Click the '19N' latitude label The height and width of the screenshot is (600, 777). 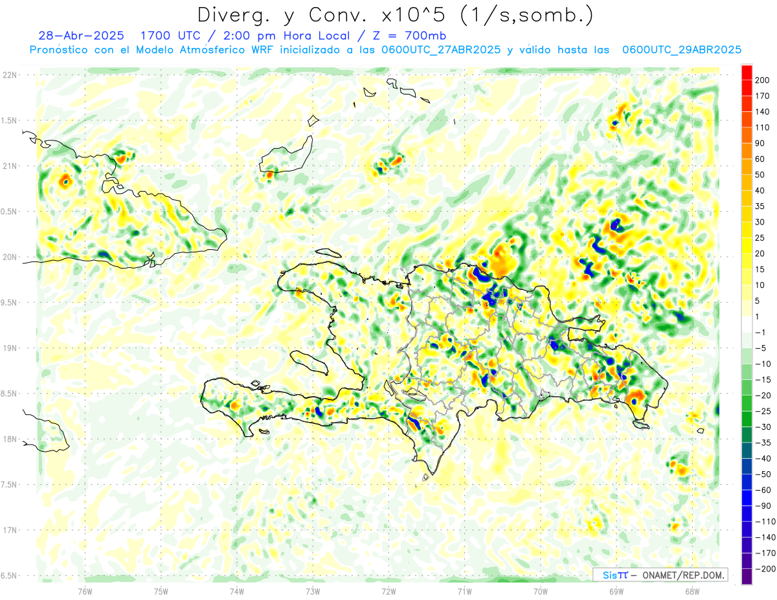coord(10,348)
